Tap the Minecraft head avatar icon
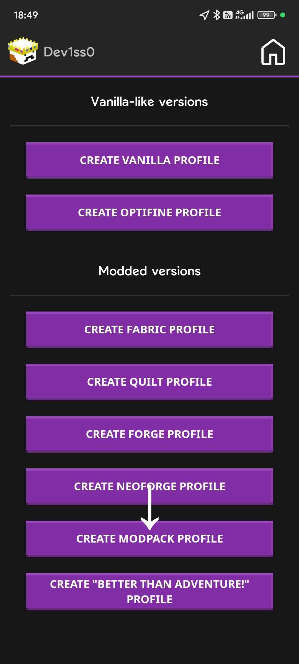299x664 pixels. point(23,51)
